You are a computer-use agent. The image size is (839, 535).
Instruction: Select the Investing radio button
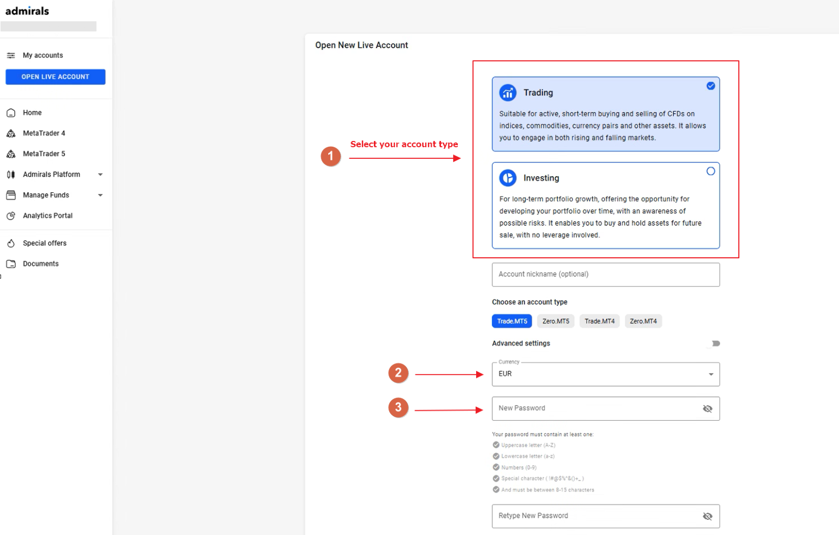point(711,171)
